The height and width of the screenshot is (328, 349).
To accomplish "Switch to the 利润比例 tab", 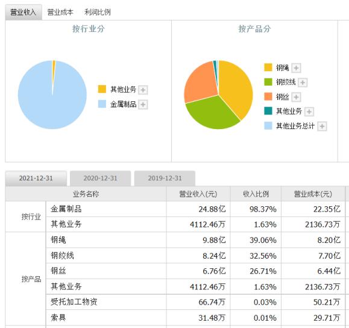I will pyautogui.click(x=97, y=12).
